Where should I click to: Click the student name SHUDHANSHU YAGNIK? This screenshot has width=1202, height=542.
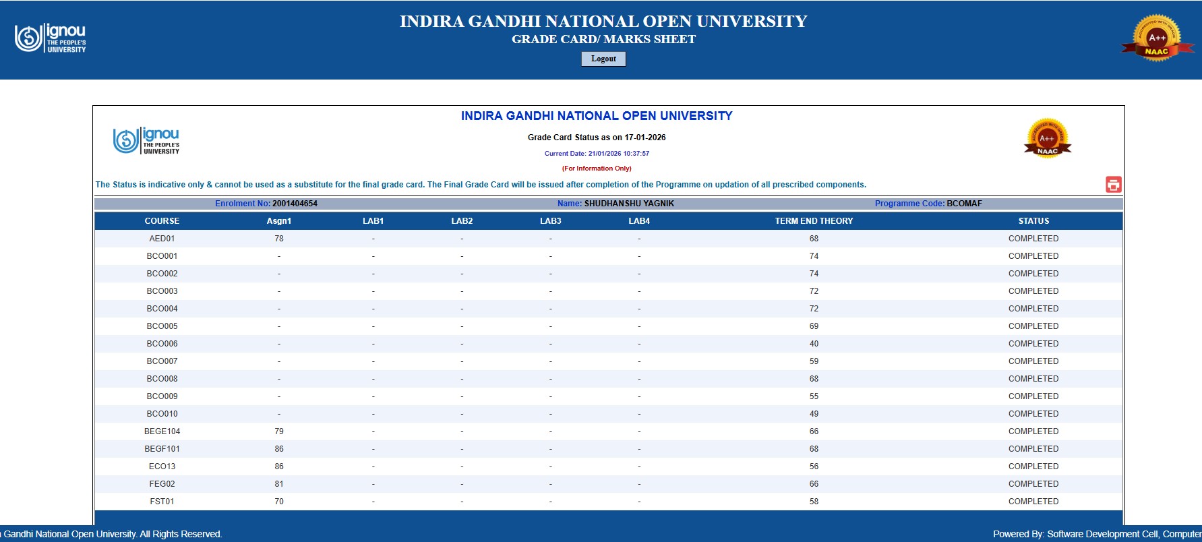point(629,204)
